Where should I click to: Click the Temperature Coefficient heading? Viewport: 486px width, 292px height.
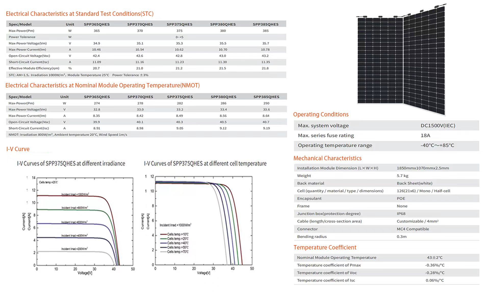(x=325, y=247)
